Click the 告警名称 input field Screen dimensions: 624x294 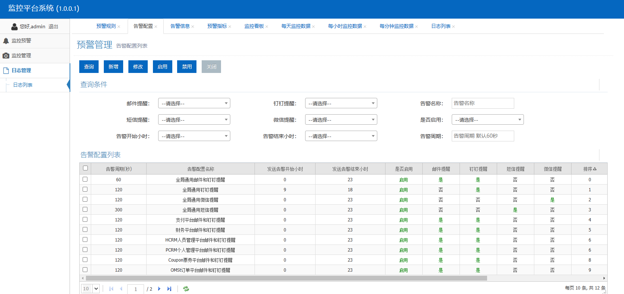[x=483, y=103]
